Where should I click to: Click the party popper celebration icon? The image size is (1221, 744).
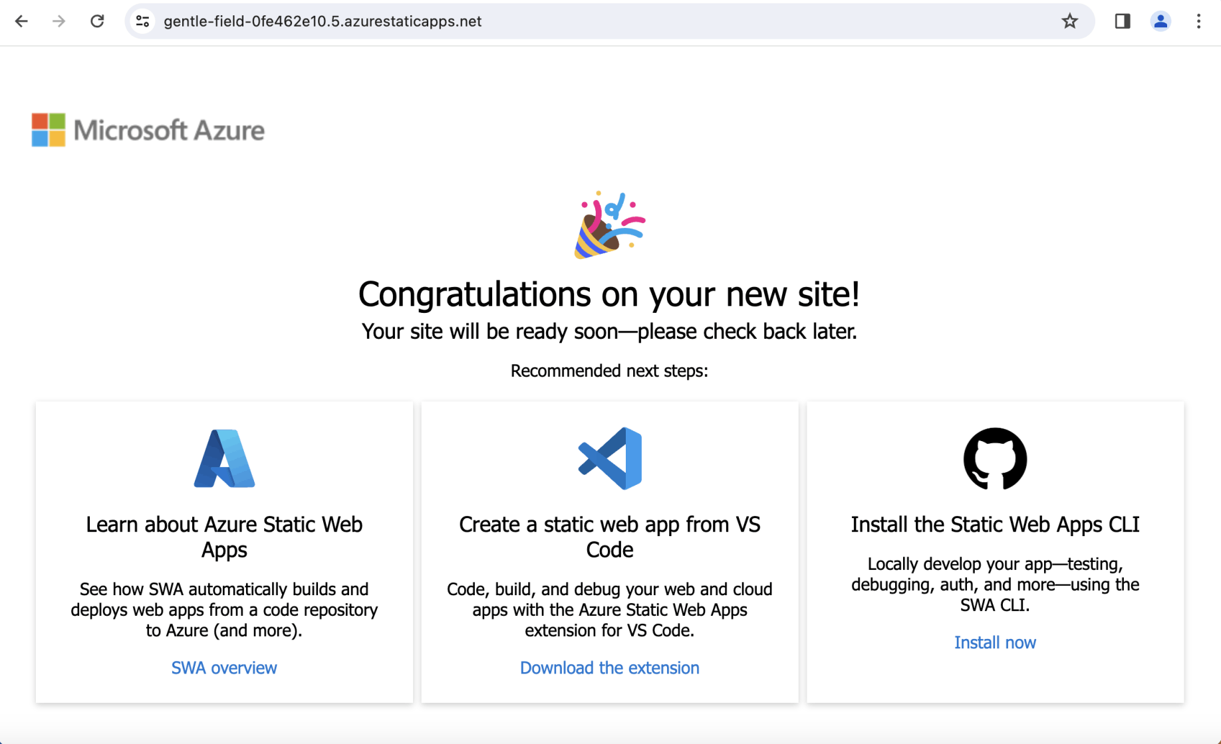pyautogui.click(x=609, y=225)
